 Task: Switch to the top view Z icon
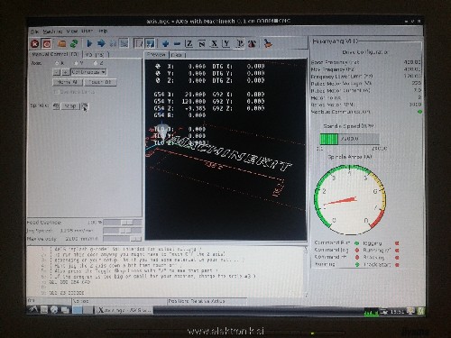[189, 44]
